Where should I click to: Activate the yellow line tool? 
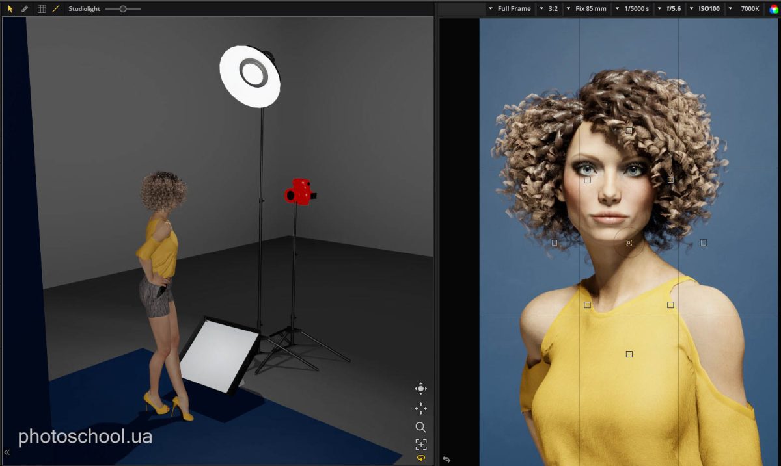(x=55, y=9)
